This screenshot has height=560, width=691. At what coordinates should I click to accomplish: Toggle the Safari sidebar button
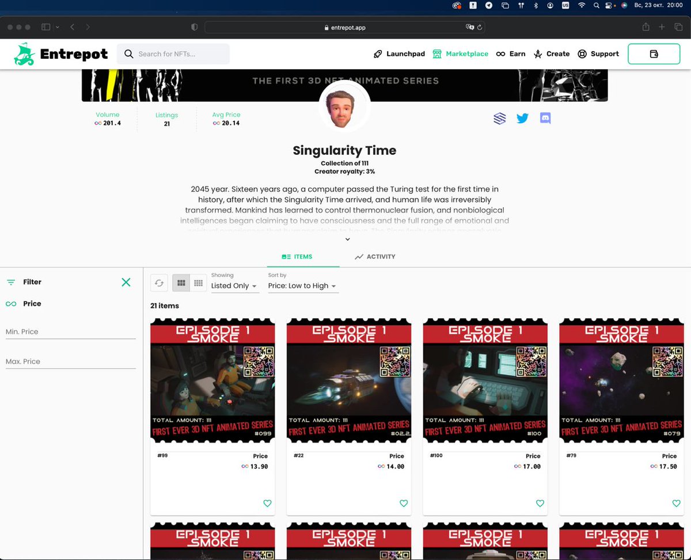click(46, 27)
